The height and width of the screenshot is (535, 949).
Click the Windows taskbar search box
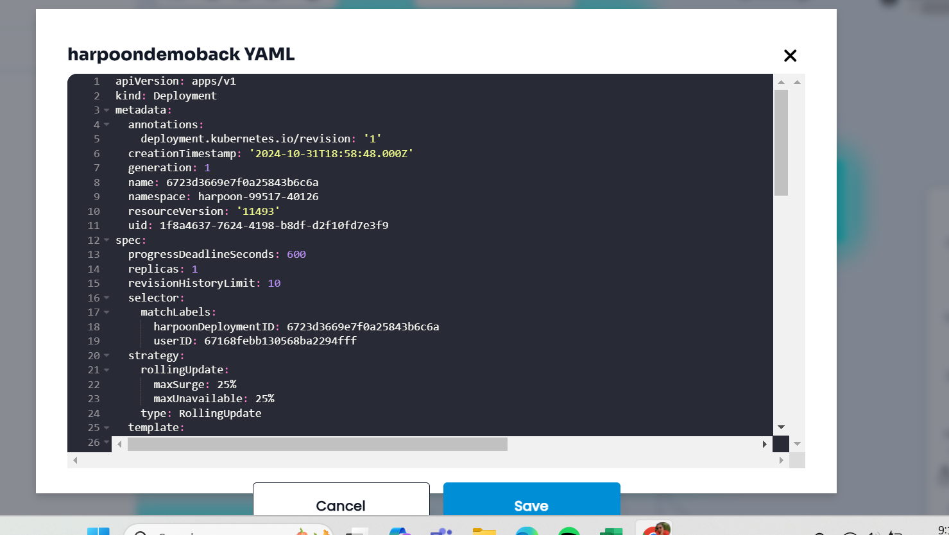tap(230, 530)
